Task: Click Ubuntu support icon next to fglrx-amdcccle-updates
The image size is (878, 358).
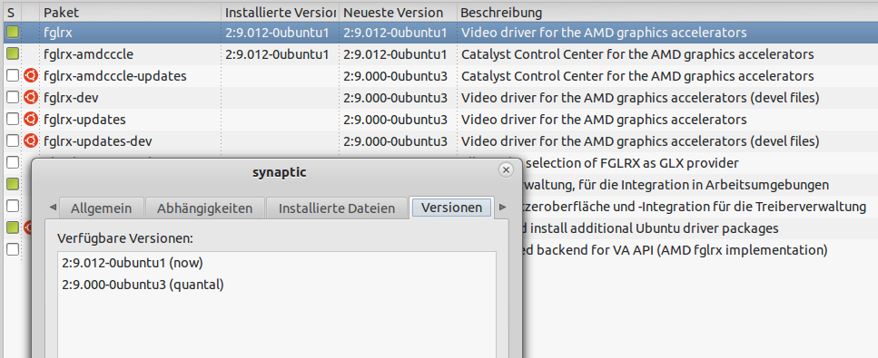Action: click(x=31, y=75)
